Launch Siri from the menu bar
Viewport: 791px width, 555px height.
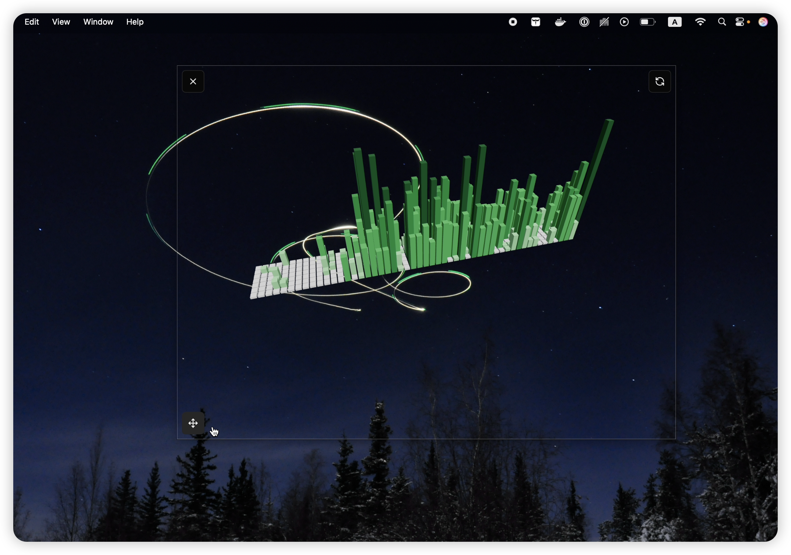tap(763, 22)
